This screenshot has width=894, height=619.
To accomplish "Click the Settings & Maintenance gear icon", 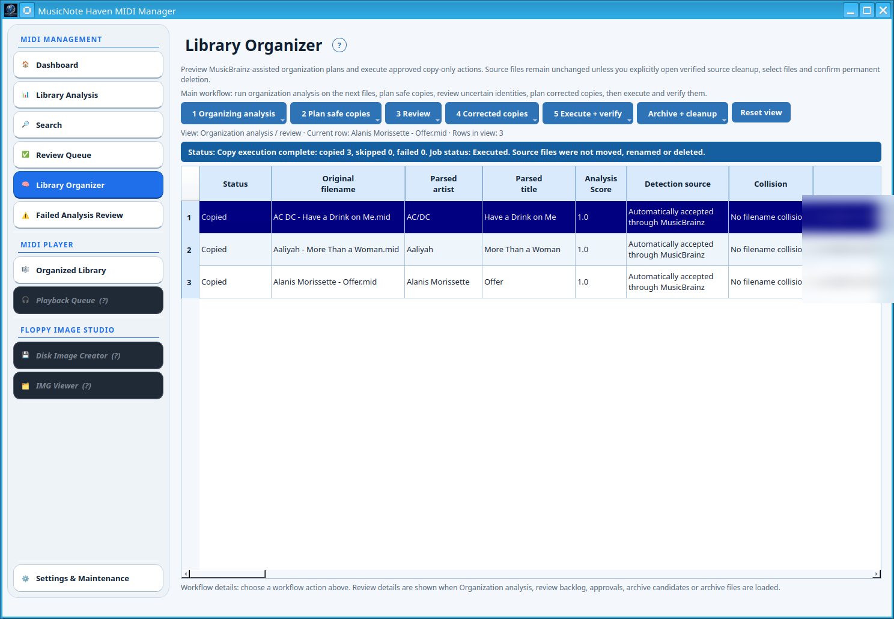I will [x=25, y=578].
